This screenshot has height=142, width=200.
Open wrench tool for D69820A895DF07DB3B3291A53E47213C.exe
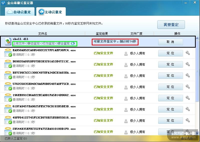[x=188, y=64]
